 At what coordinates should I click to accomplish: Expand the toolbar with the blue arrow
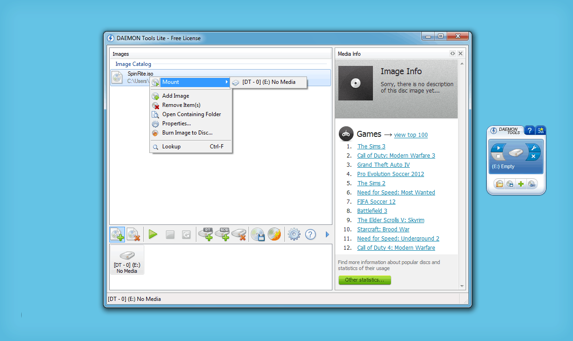click(x=327, y=235)
